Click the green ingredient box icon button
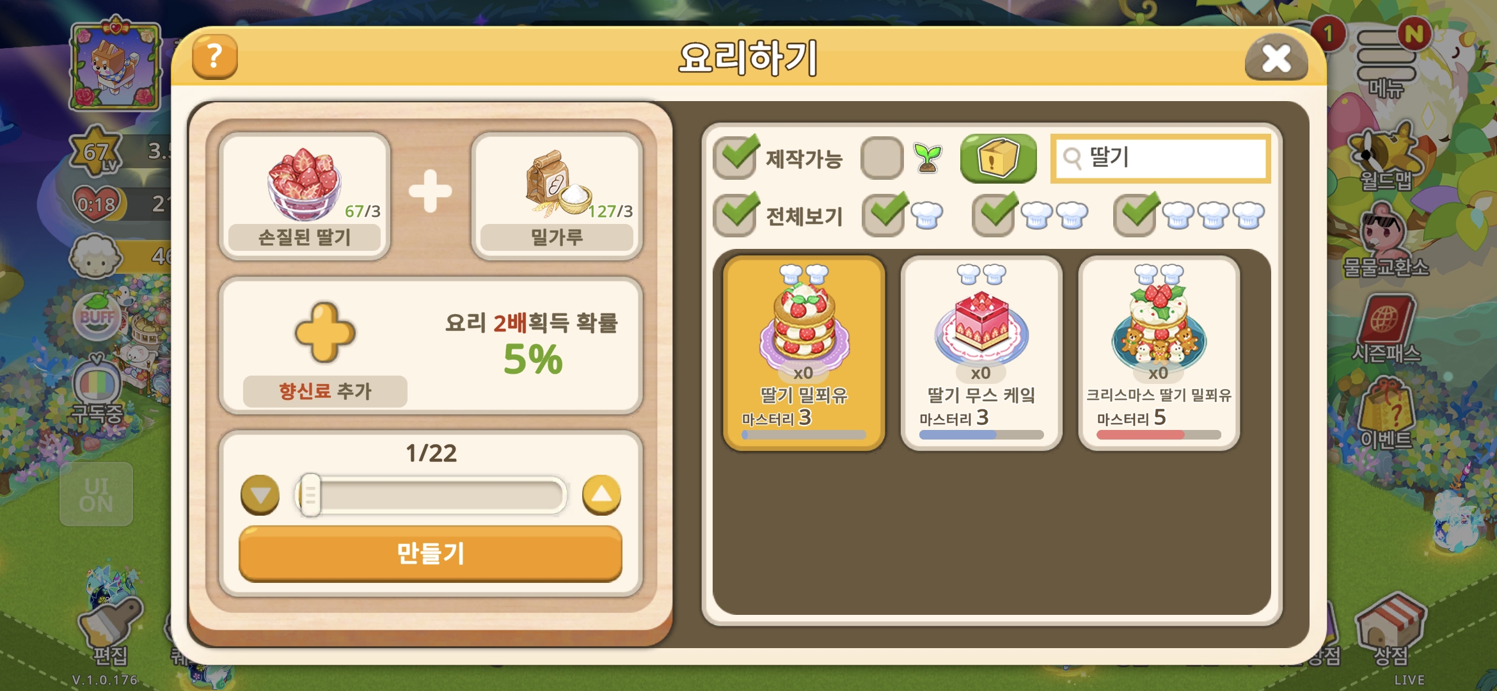1497x691 pixels. click(998, 158)
